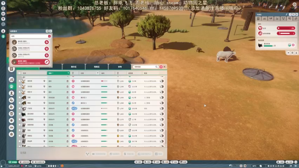Clear all alerts with the trash icon

coord(47,31)
